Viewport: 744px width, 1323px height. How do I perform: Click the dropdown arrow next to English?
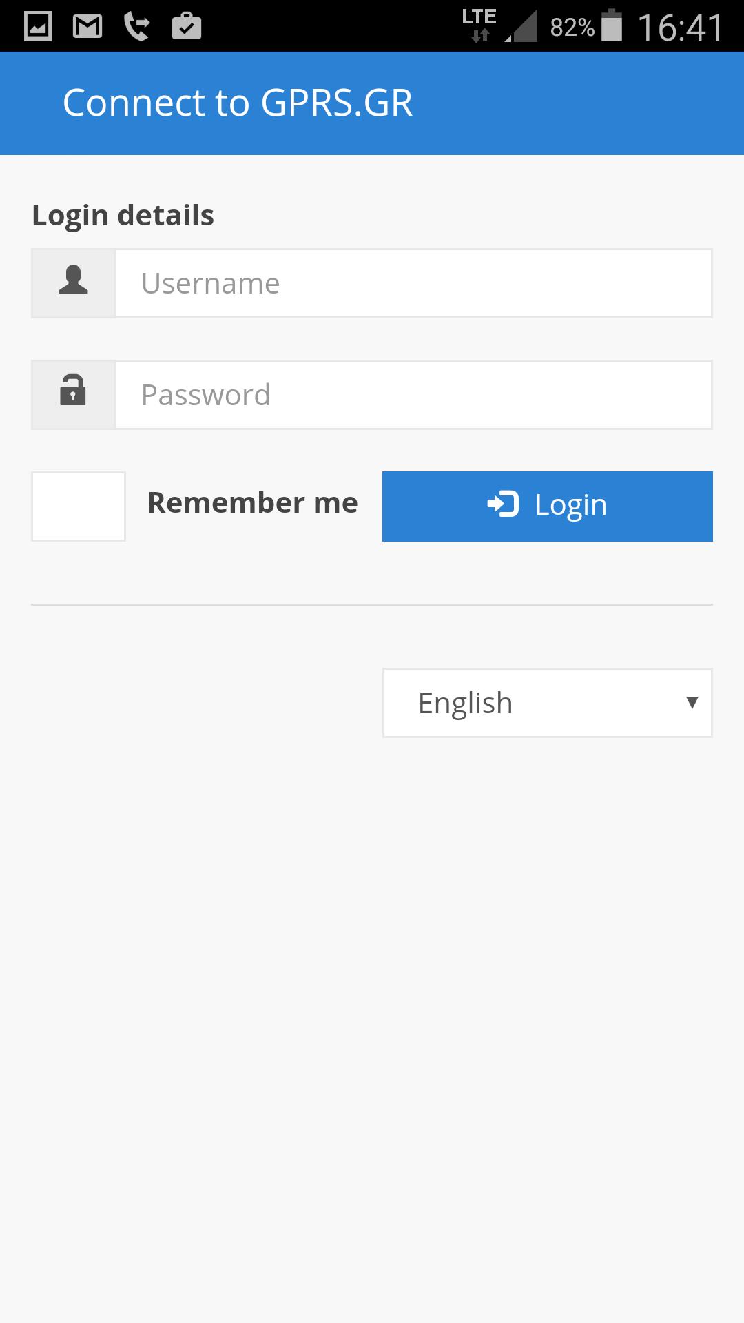[692, 703]
